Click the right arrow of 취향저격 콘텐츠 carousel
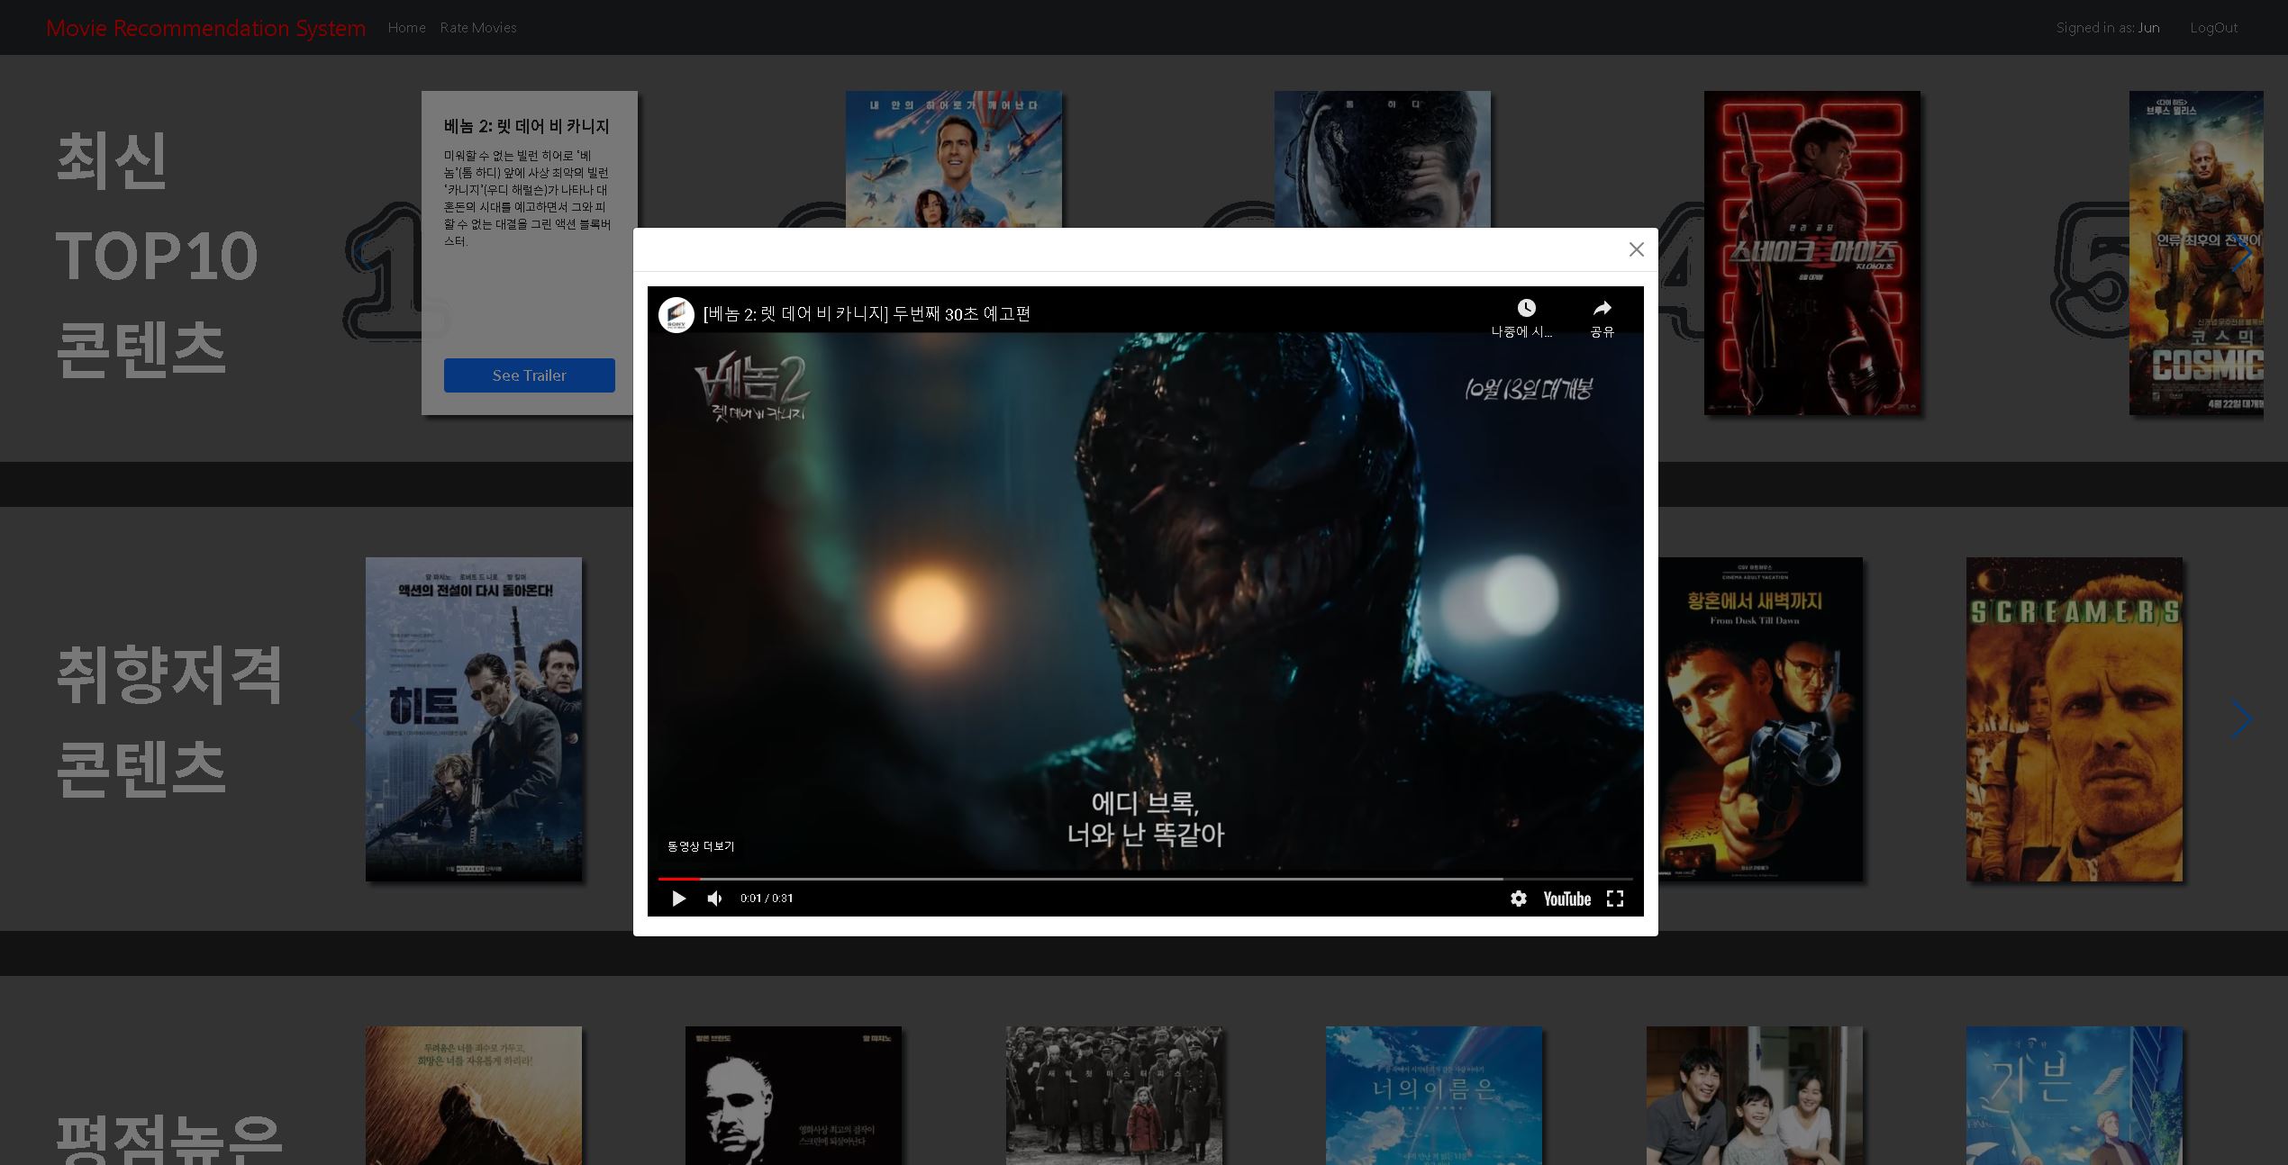The width and height of the screenshot is (2288, 1165). [x=2242, y=718]
